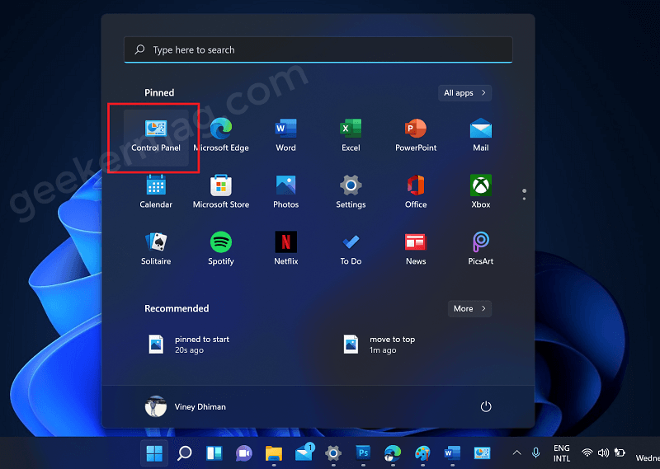
Task: Launch the pinned Office app
Action: (416, 193)
